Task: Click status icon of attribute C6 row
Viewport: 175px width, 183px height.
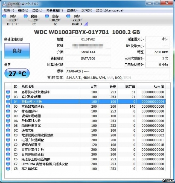Action: pyautogui.click(x=8, y=159)
